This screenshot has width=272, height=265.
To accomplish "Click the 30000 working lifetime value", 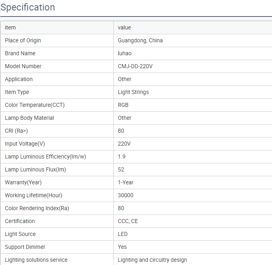I will 126,195.
